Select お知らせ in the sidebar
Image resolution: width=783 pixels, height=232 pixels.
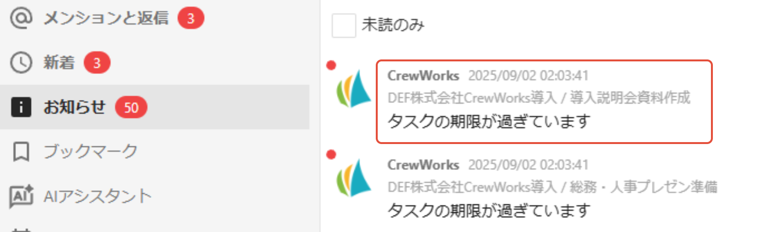tap(155, 107)
